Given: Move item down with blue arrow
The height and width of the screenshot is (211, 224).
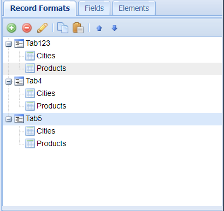Looking at the screenshot, I should coord(114,28).
